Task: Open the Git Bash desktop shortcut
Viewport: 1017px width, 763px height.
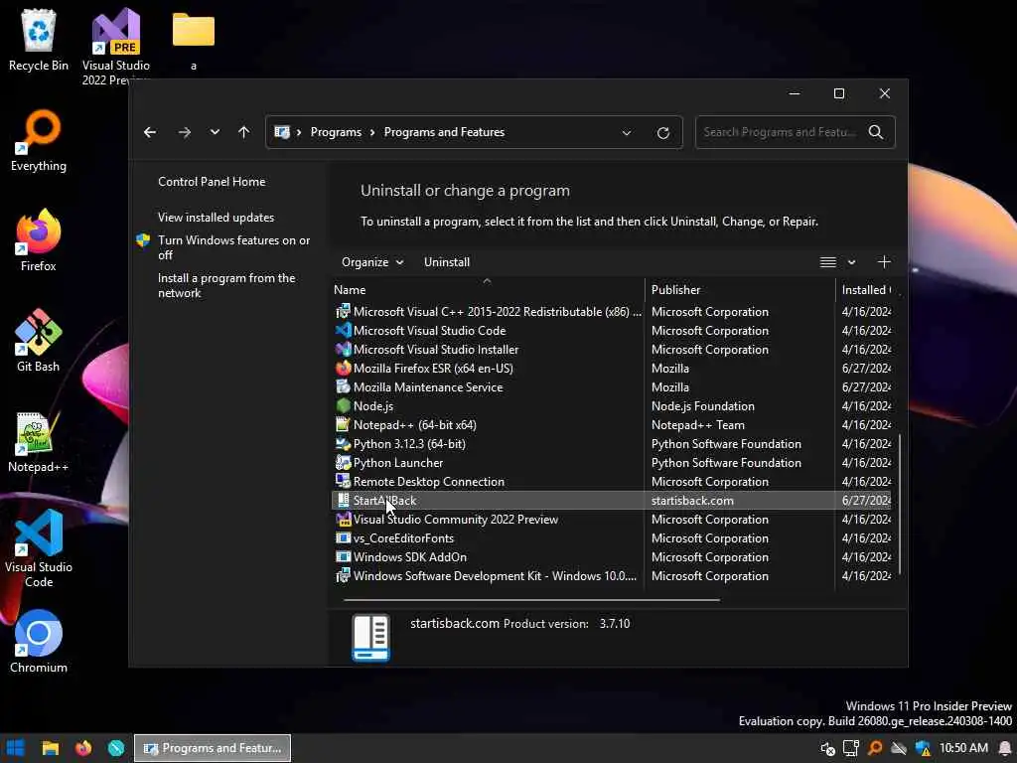Action: click(39, 342)
